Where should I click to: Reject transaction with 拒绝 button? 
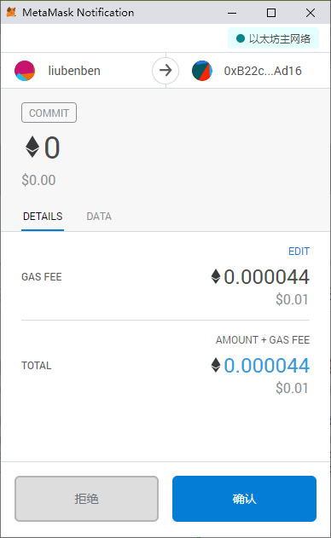[x=86, y=499]
